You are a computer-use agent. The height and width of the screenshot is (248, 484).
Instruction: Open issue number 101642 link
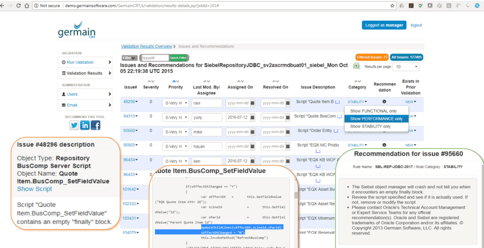[x=130, y=189]
